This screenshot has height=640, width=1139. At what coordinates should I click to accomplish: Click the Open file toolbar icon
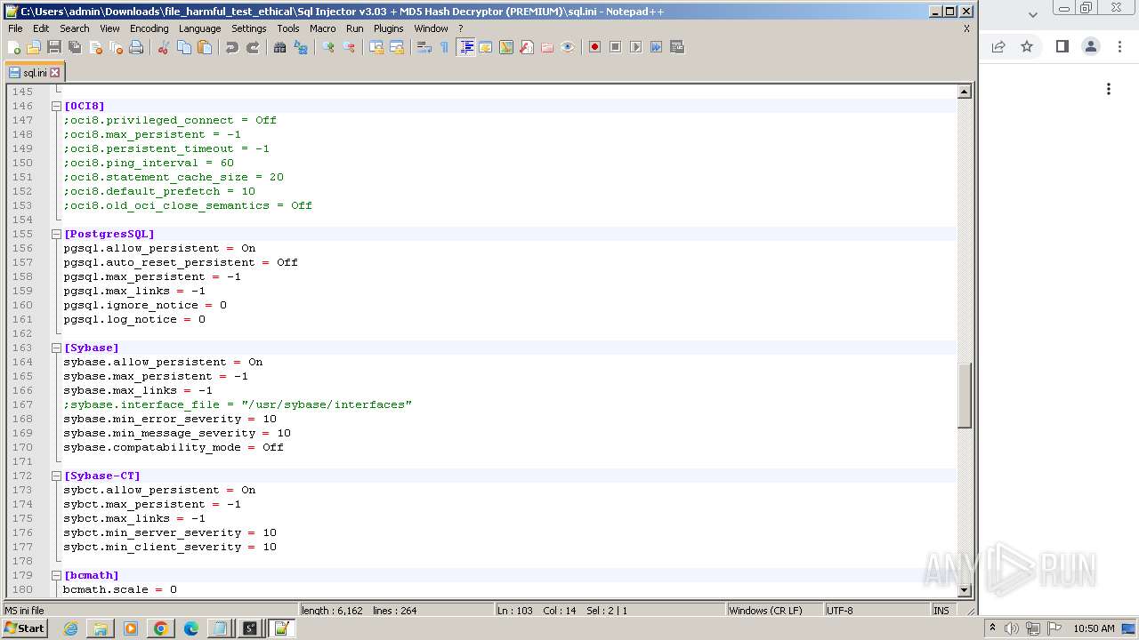[x=34, y=47]
